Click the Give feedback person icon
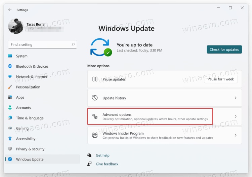Viewport: 252px width, 177px height. [89, 164]
